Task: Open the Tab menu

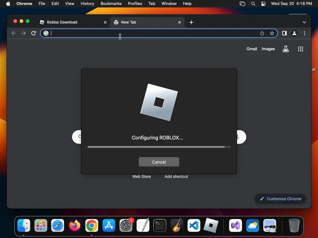Action: click(x=152, y=4)
